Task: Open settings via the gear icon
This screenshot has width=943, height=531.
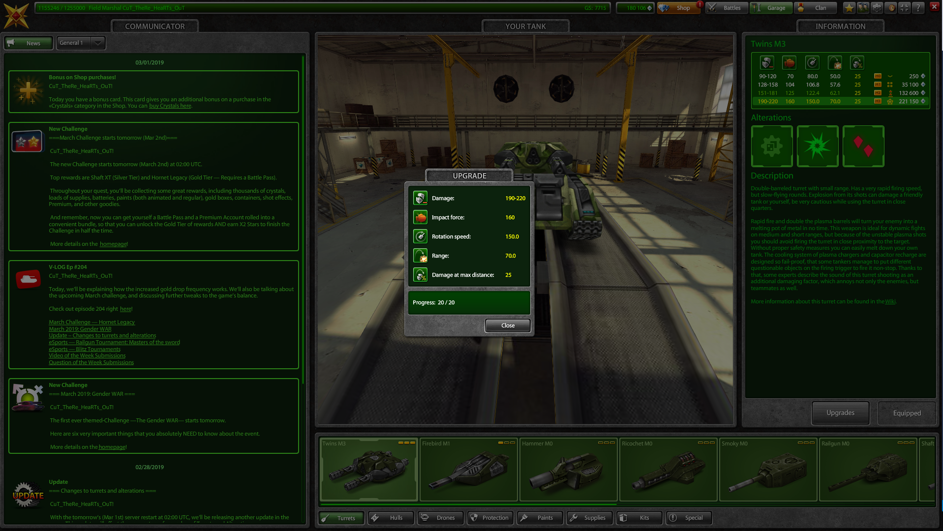Action: [877, 8]
